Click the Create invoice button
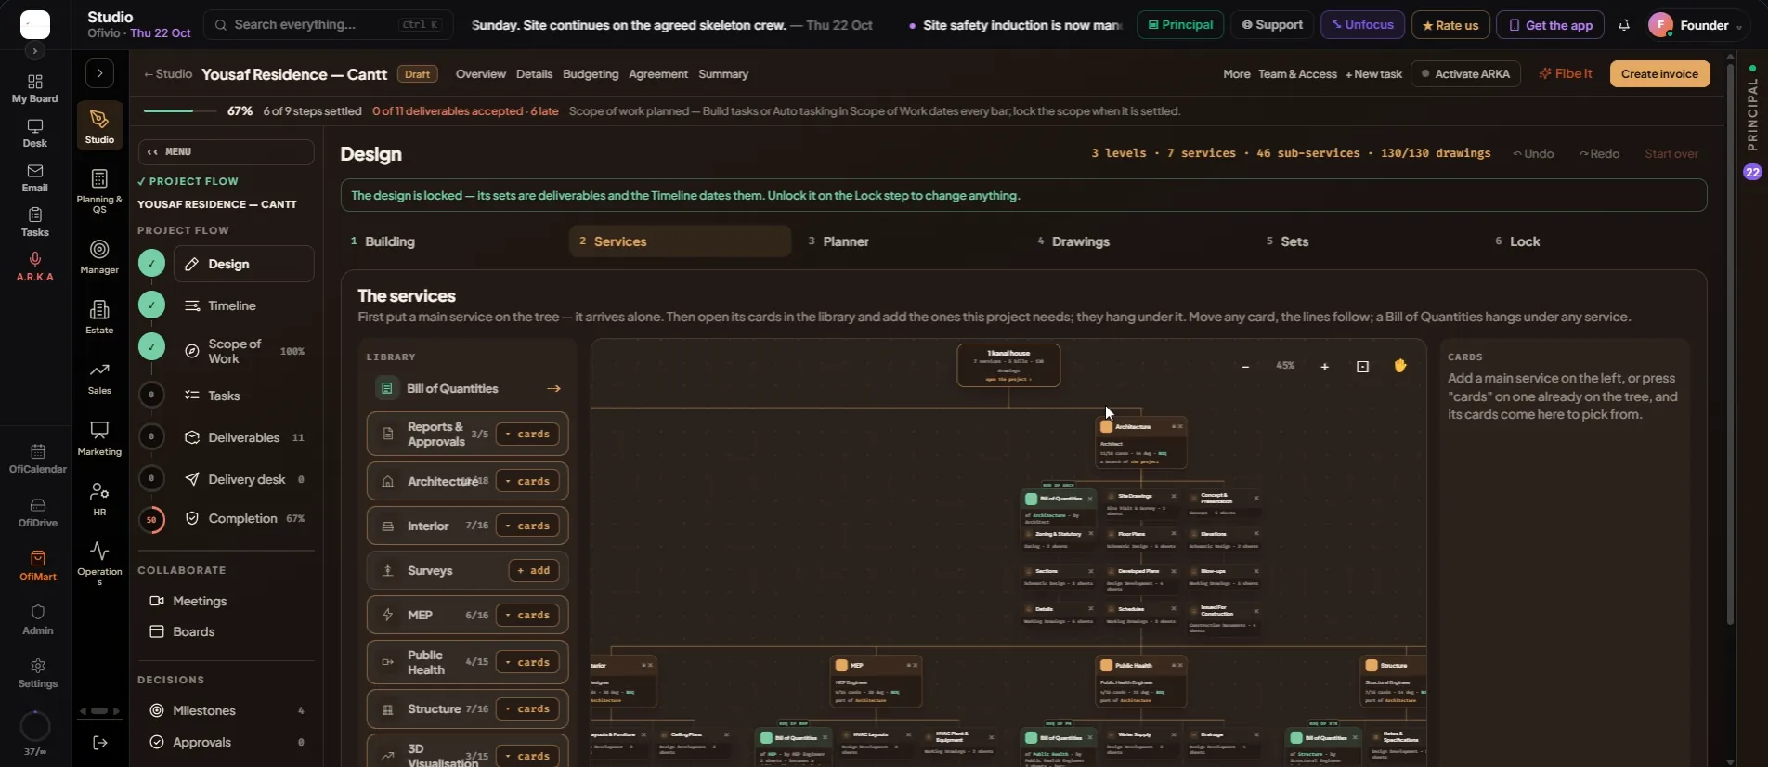Viewport: 1768px width, 767px height. pos(1659,74)
